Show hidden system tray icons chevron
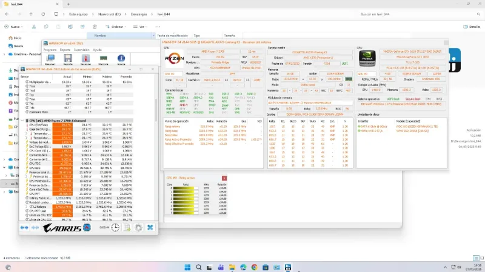485x272 pixels. pos(445,267)
